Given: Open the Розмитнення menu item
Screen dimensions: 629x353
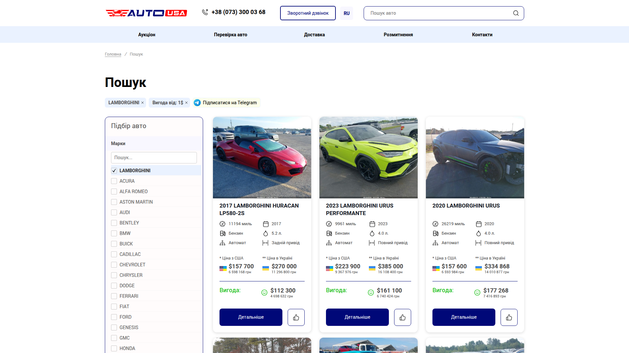Looking at the screenshot, I should (398, 35).
